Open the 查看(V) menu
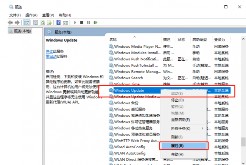Image resolution: width=246 pixels, height=165 pixels. 48,15
